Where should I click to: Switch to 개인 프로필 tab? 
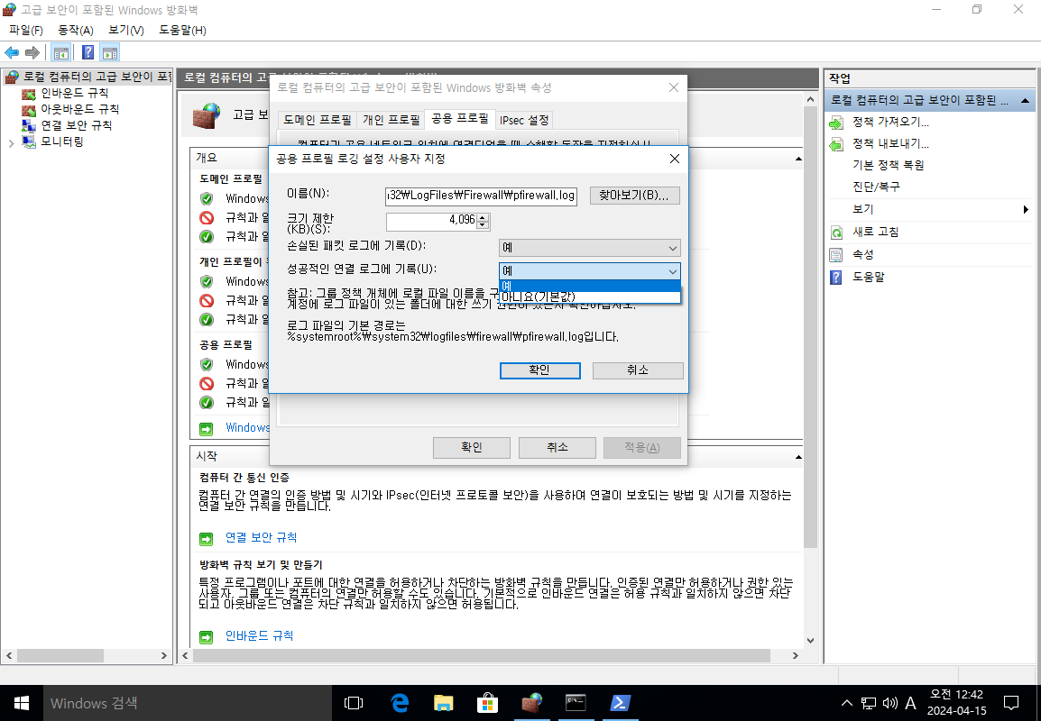[x=391, y=120]
